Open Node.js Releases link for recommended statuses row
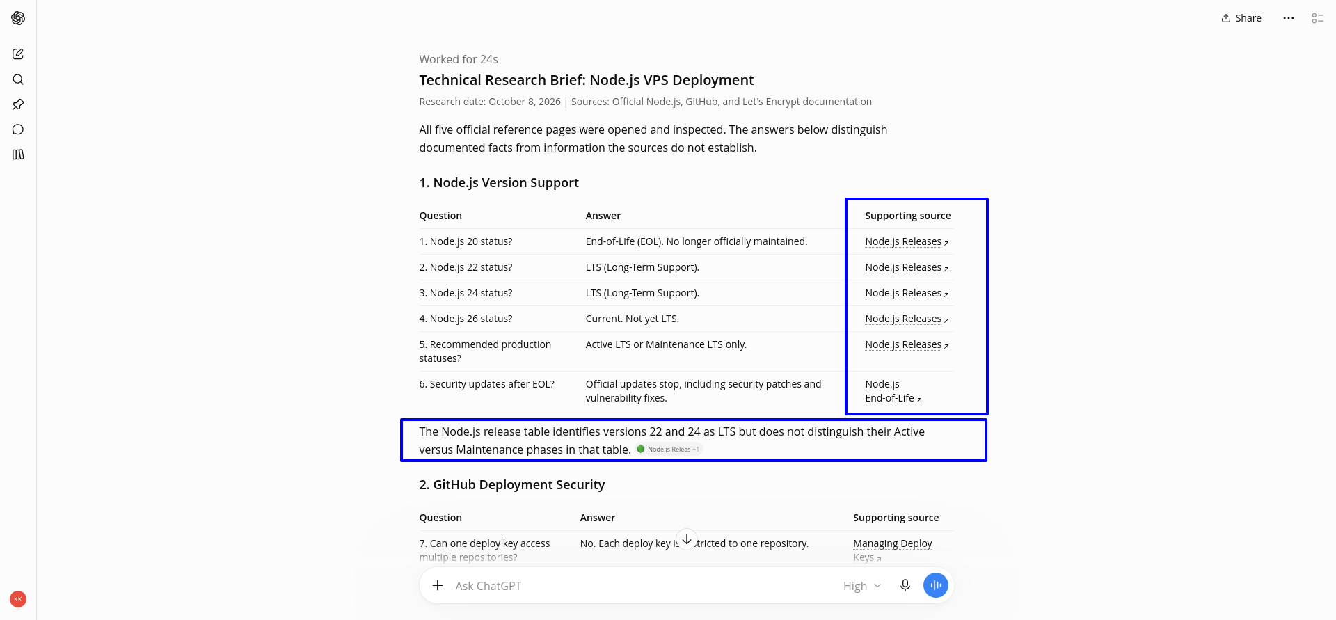The image size is (1336, 620). coord(907,344)
